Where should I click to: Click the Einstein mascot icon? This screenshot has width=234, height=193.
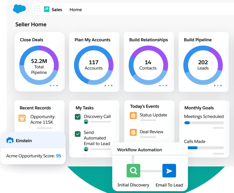pyautogui.click(x=10, y=140)
